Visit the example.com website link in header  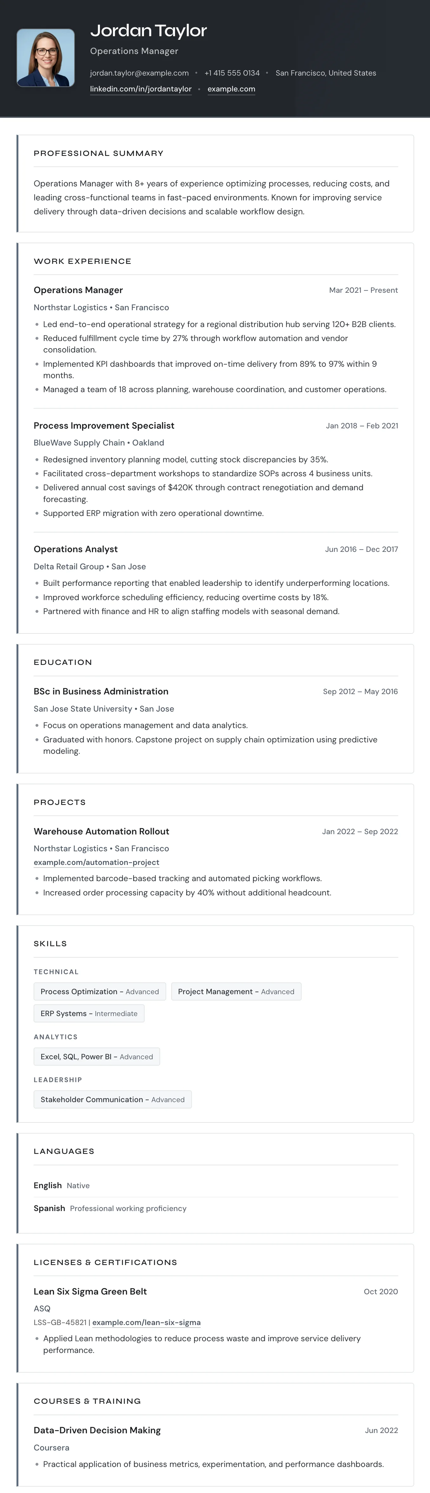pos(231,89)
